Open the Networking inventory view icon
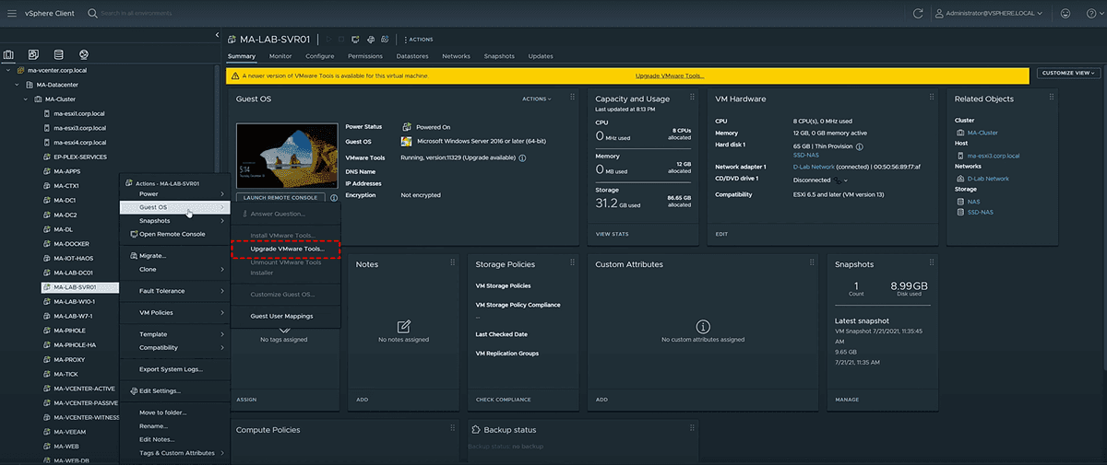Viewport: 1107px width, 465px height. click(84, 54)
